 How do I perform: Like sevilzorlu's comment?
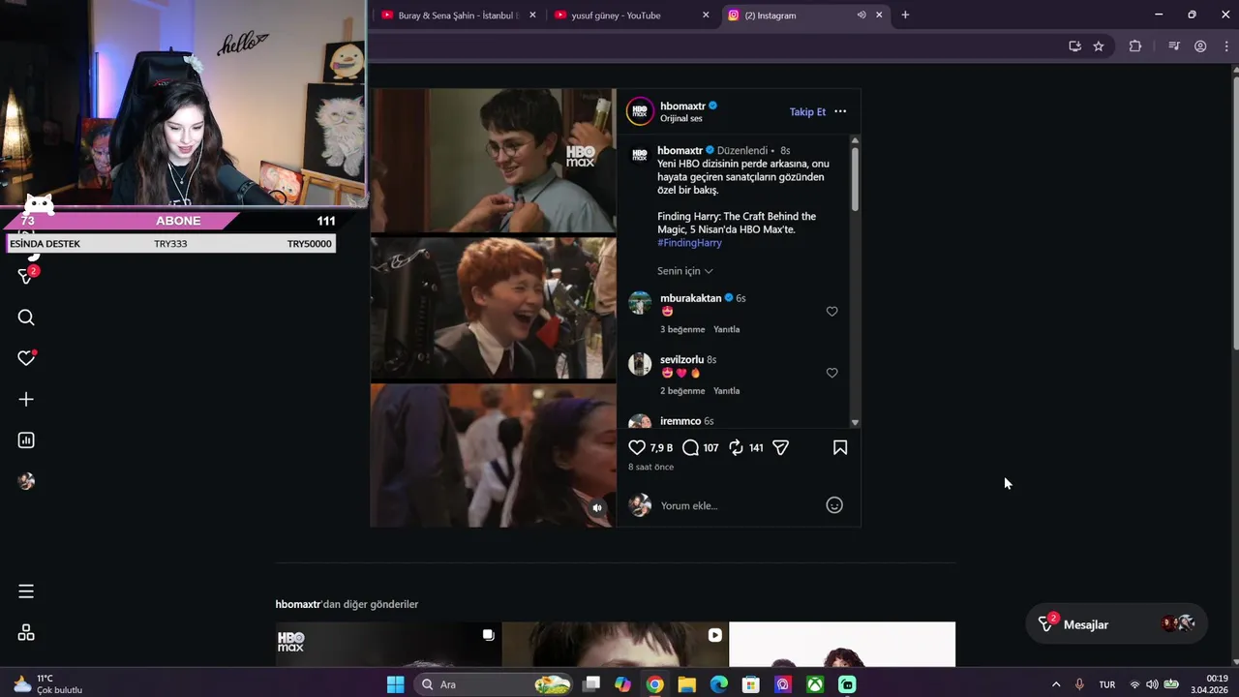tap(831, 373)
